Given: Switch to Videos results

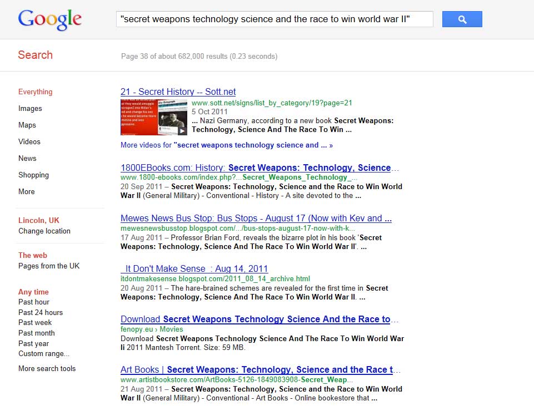Looking at the screenshot, I should (29, 142).
